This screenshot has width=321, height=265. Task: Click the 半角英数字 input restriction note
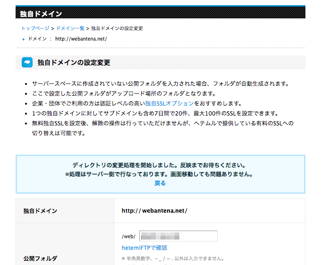(173, 258)
